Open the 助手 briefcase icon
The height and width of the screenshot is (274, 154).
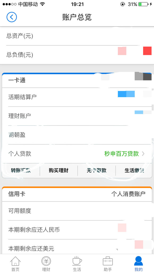coord(108,261)
